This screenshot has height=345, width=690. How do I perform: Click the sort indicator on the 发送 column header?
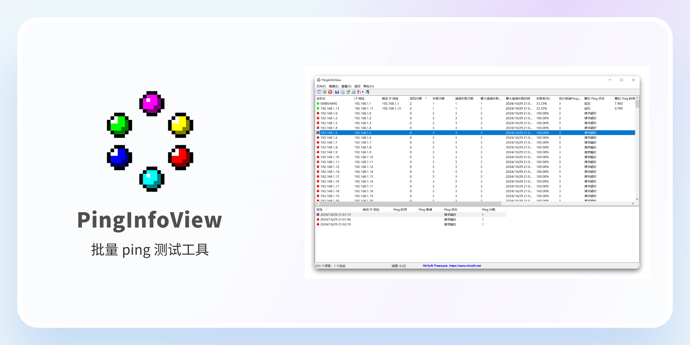[326, 210]
